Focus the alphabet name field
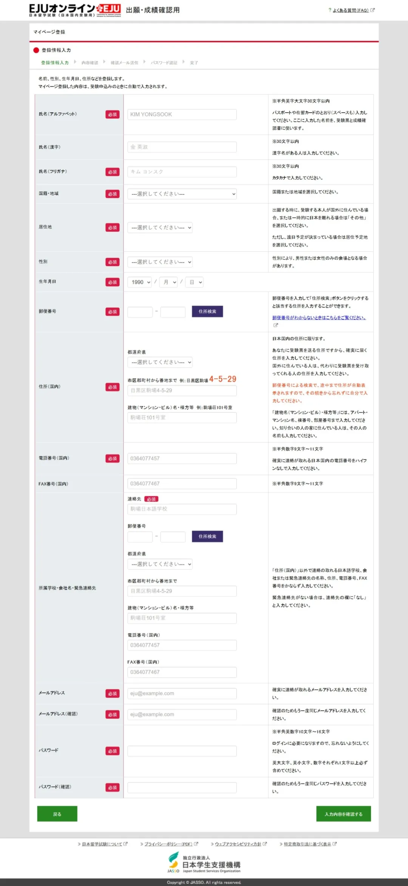 coord(182,115)
